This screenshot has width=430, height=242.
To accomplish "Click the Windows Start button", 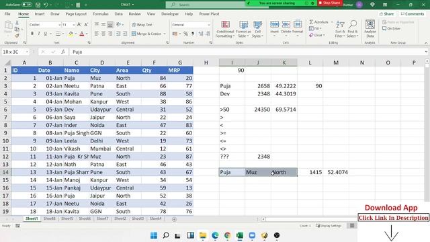I will tap(154, 235).
